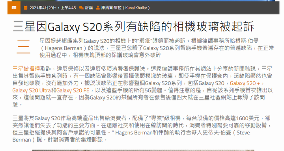Screen dimensions: 284x151
Task: Click the date 2021年4月29日, 上午4:45
Action: (x=53, y=8)
